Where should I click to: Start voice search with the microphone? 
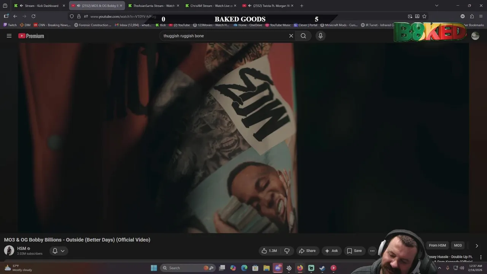coord(320,36)
